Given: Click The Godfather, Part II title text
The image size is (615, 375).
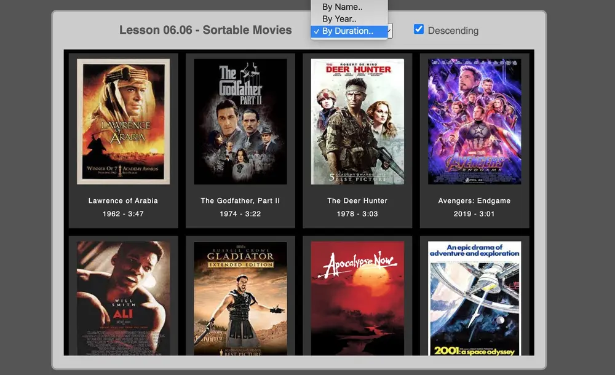Looking at the screenshot, I should [x=240, y=201].
